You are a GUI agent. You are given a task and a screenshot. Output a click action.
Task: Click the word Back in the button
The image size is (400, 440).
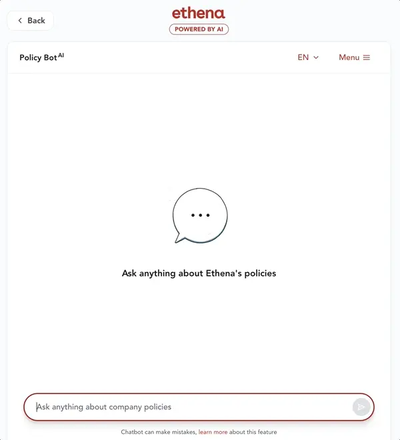coord(36,21)
